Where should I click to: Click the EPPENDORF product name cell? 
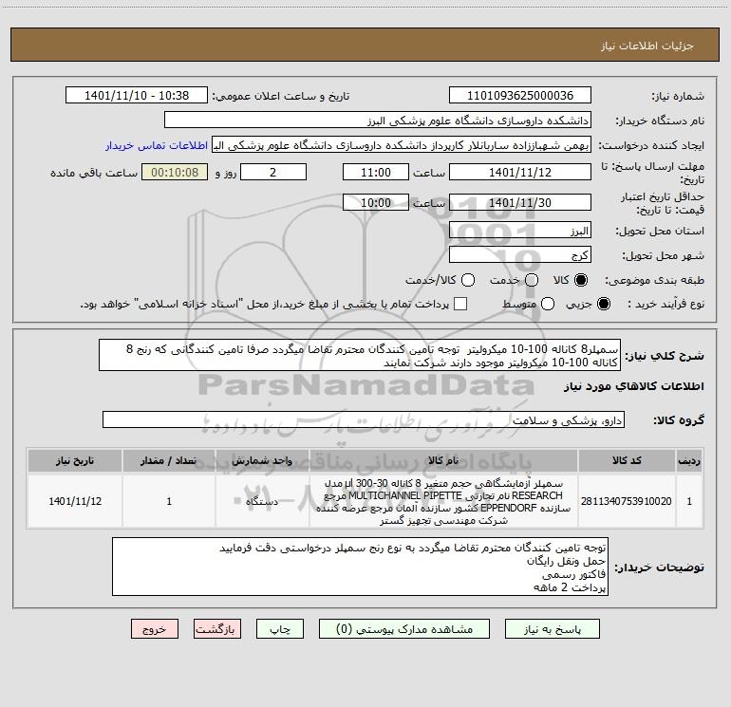click(443, 501)
